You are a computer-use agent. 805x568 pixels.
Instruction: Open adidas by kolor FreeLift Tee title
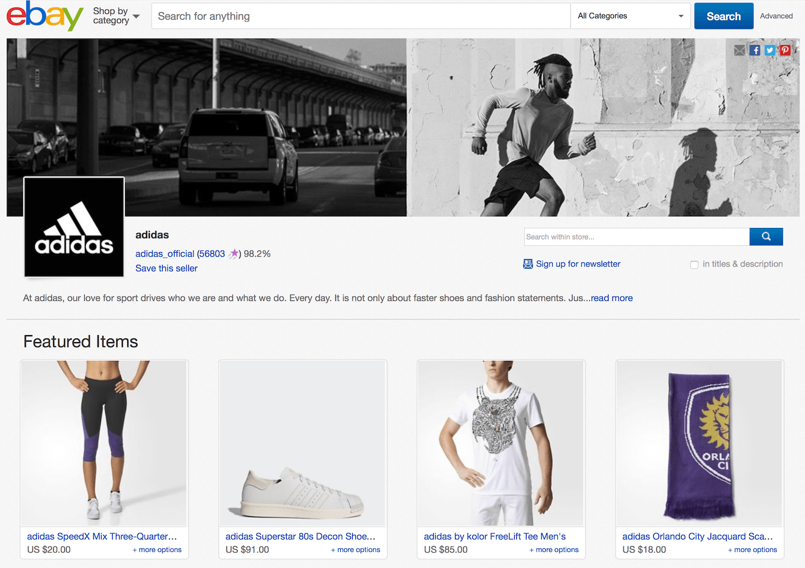point(495,536)
